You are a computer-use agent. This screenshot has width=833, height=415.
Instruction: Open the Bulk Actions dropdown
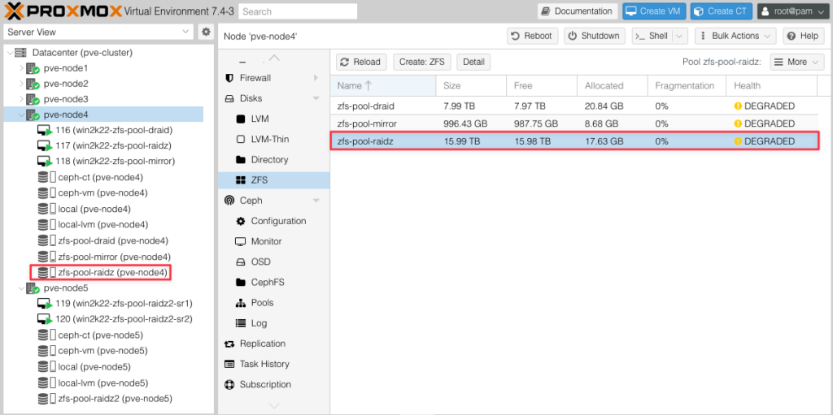[735, 36]
